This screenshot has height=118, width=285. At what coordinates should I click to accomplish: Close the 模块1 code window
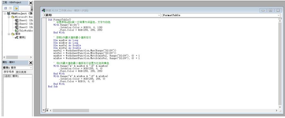pyautogui.click(x=278, y=10)
